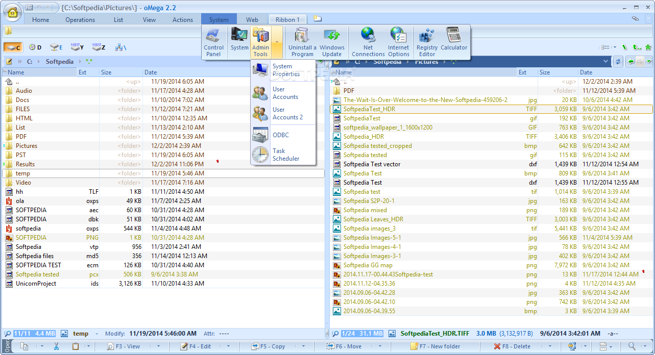Image resolution: width=655 pixels, height=355 pixels.
Task: Open Windows Update
Action: click(x=332, y=42)
